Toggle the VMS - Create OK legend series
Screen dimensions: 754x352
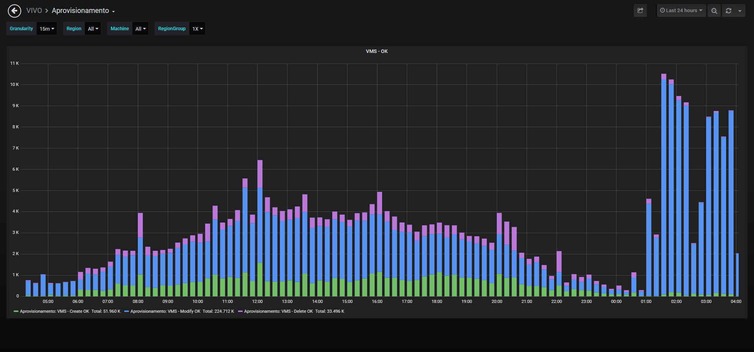(55, 311)
